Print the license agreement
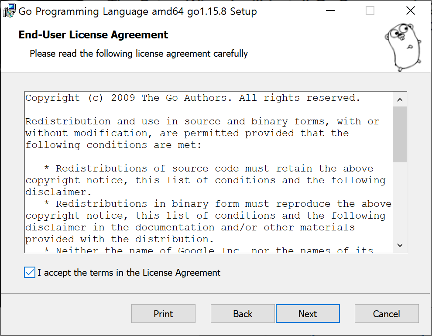This screenshot has height=336, width=432. coord(163,314)
